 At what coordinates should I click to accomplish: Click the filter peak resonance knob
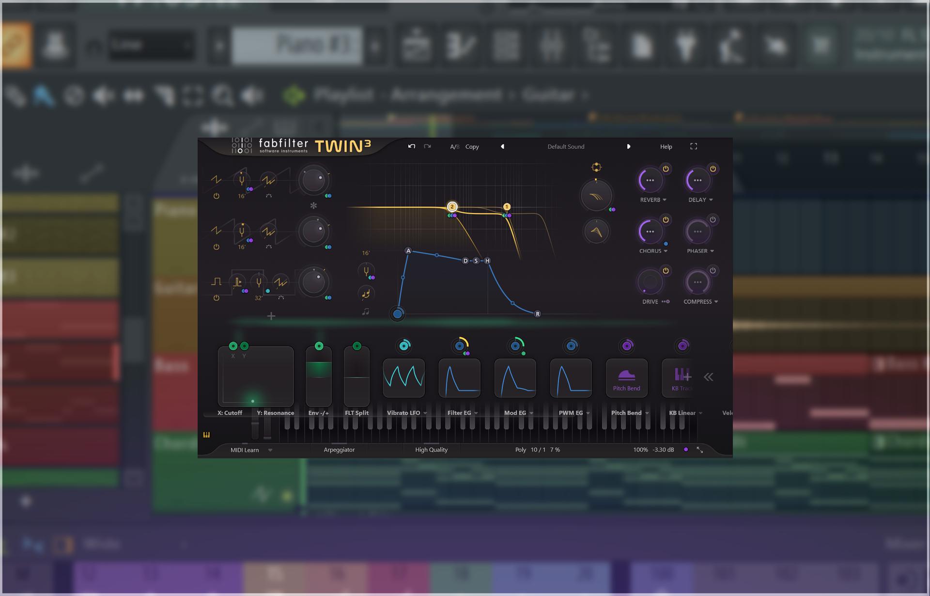click(596, 231)
